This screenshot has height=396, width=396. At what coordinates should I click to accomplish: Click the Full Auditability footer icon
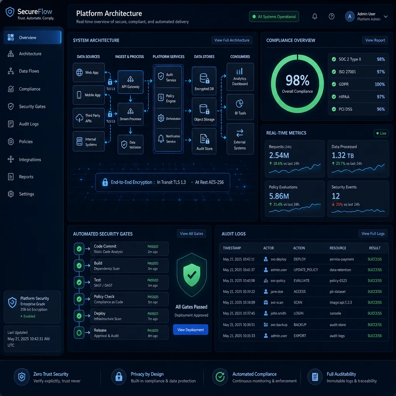pos(315,377)
